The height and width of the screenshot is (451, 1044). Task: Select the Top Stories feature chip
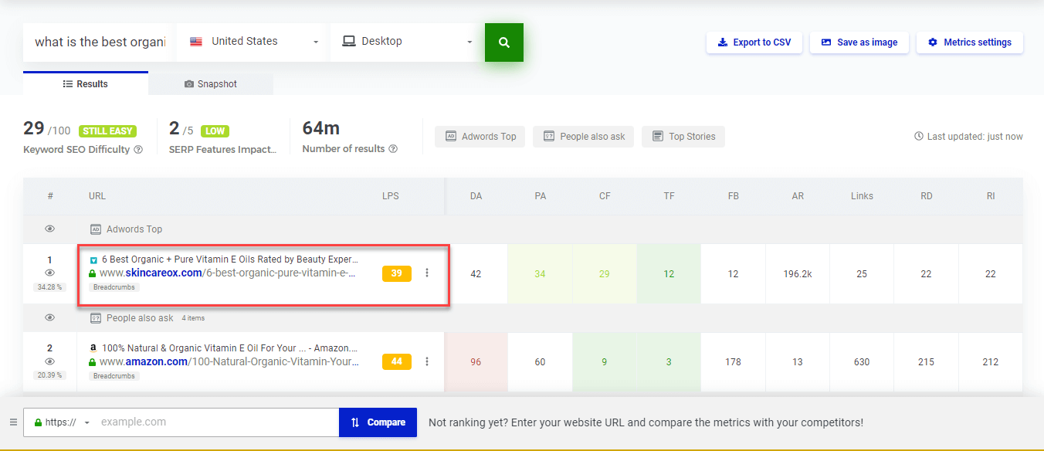click(x=683, y=137)
